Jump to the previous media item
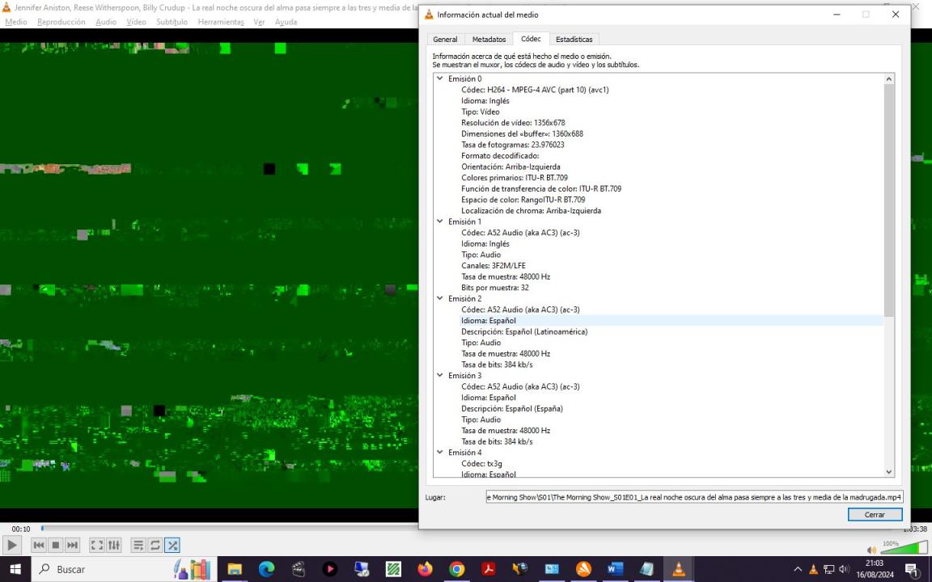 [x=39, y=545]
